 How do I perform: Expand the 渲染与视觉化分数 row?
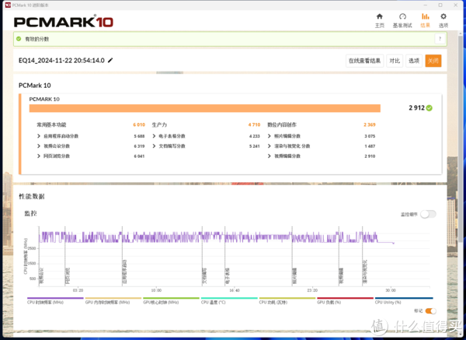click(270, 146)
